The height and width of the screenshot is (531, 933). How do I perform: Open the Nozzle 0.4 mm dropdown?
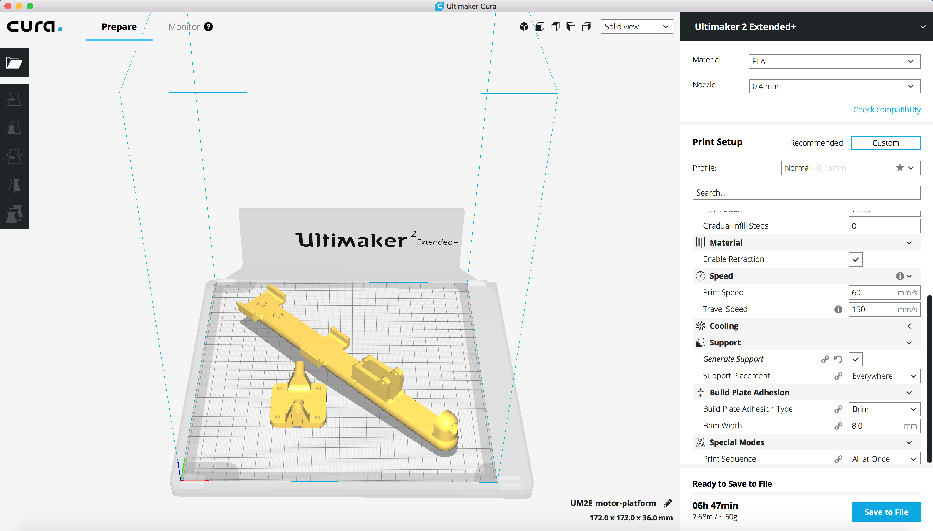point(834,87)
